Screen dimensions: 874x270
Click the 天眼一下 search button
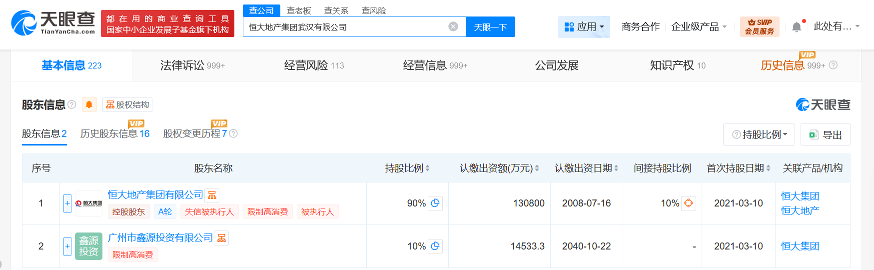tap(490, 27)
